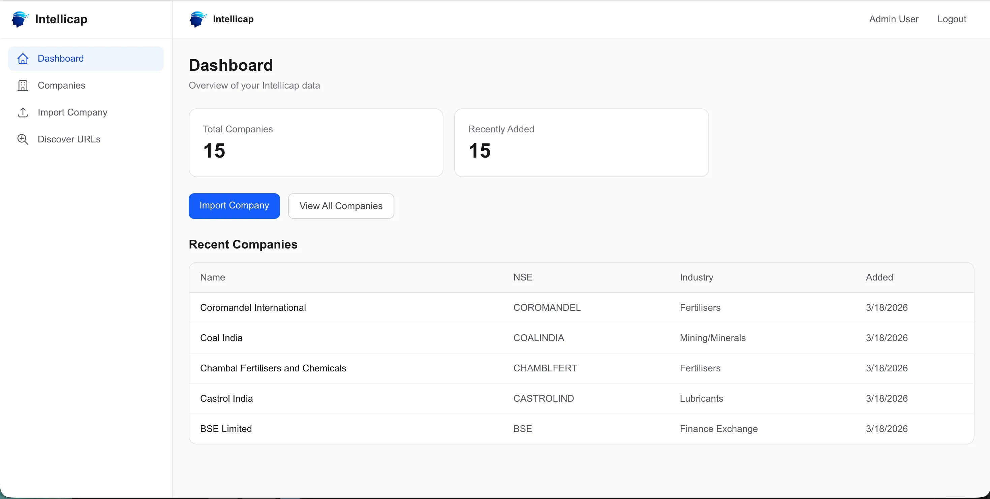Image resolution: width=990 pixels, height=499 pixels.
Task: Click the Name column header
Action: click(x=213, y=277)
